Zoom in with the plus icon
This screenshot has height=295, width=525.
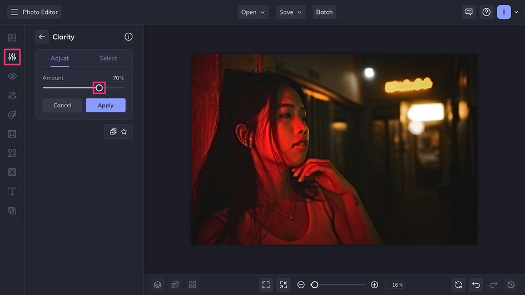(374, 284)
